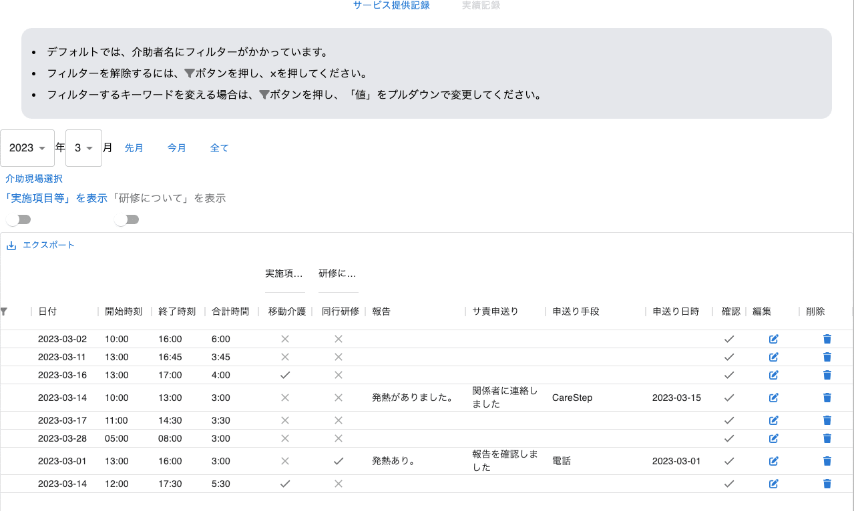Toggle the switch below 「実施項目等」を表示
This screenshot has height=511, width=854.
[x=18, y=219]
